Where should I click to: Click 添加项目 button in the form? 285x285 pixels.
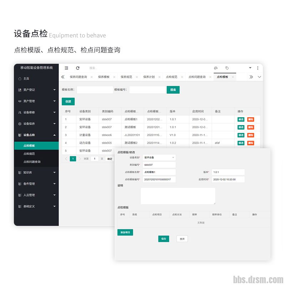(x=125, y=232)
